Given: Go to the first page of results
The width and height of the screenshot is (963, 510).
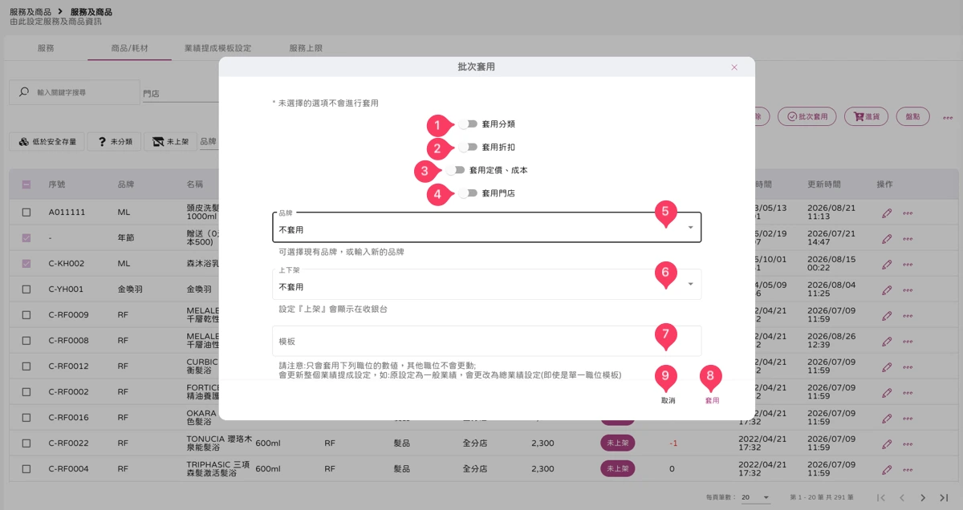Looking at the screenshot, I should (881, 498).
